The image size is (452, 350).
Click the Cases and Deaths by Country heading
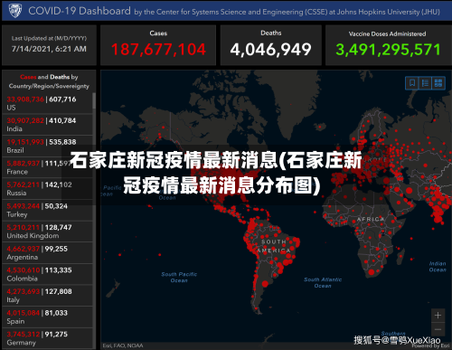[x=49, y=81]
